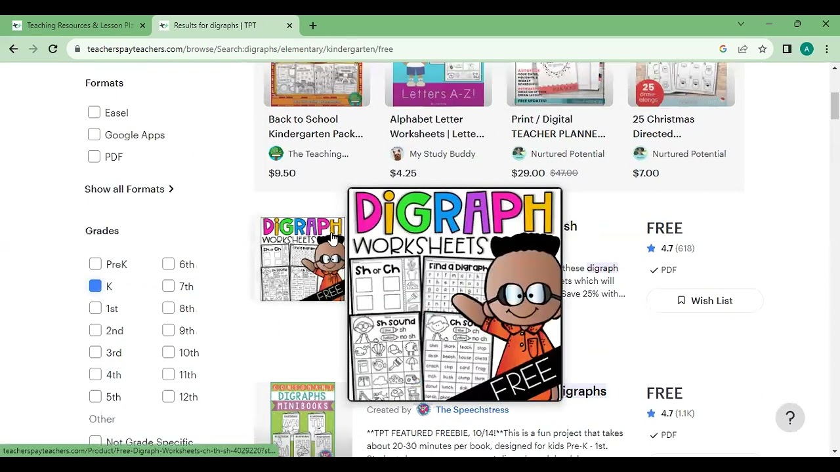This screenshot has width=840, height=472.
Task: View site information lock icon
Action: coord(78,49)
